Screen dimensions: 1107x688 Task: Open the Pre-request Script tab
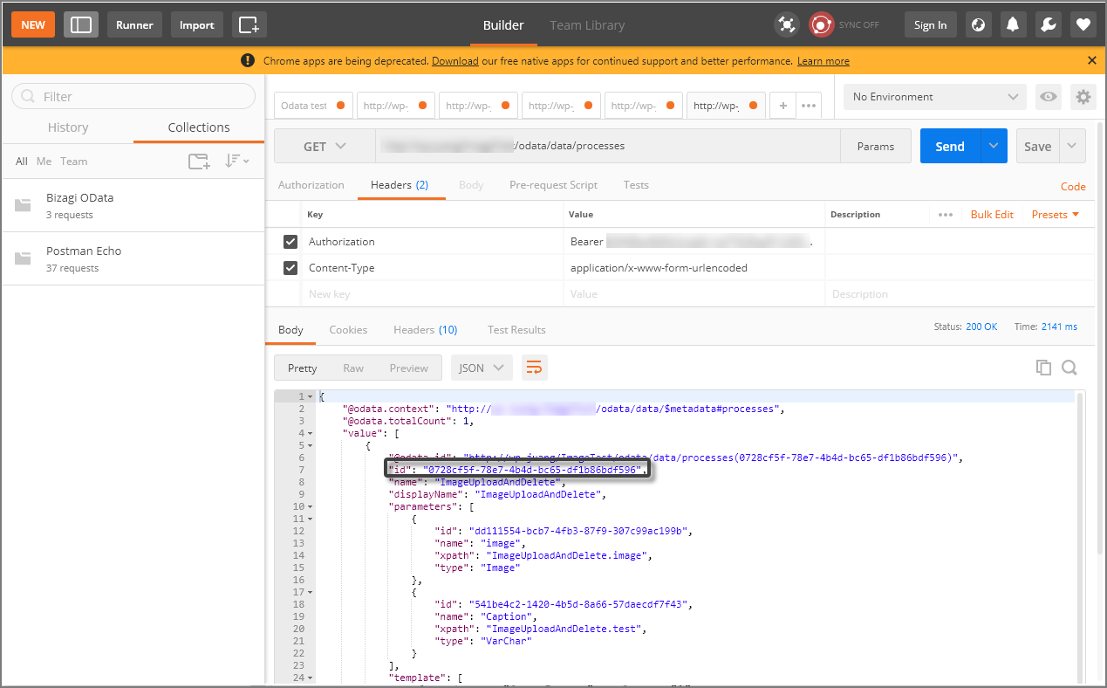(554, 185)
